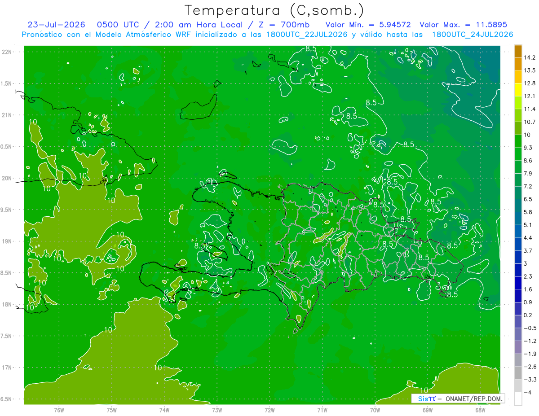The width and height of the screenshot is (539, 416).
Task: Click the '75W' longitude axis label
Action: coord(112,410)
